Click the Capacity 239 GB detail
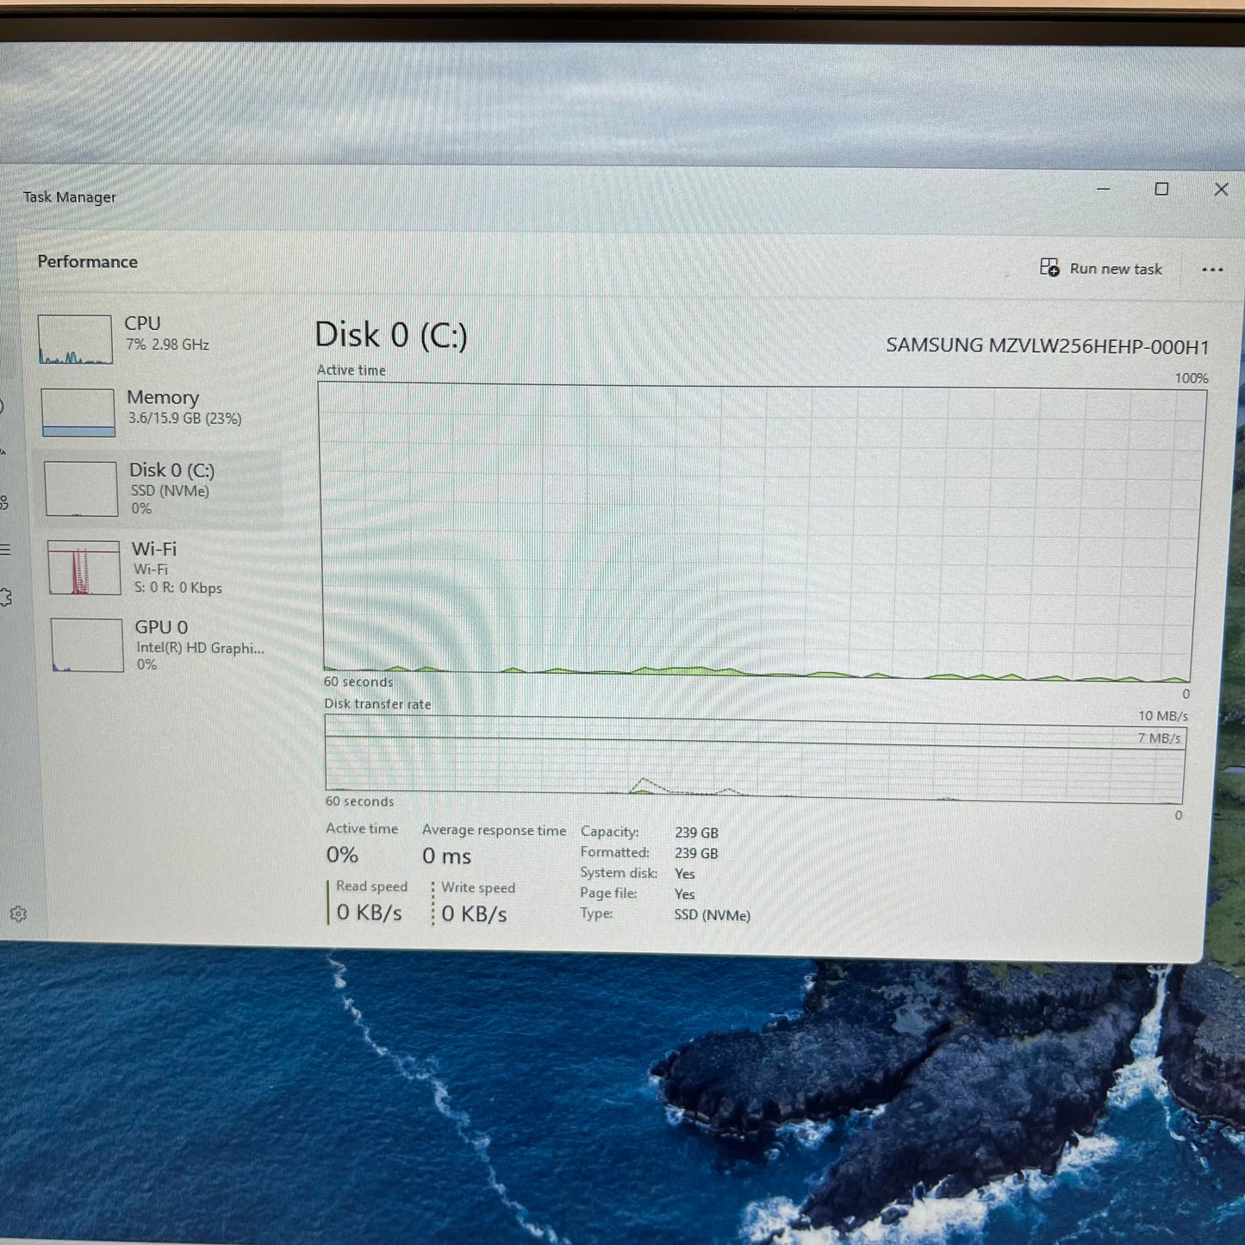This screenshot has height=1245, width=1245. (696, 831)
